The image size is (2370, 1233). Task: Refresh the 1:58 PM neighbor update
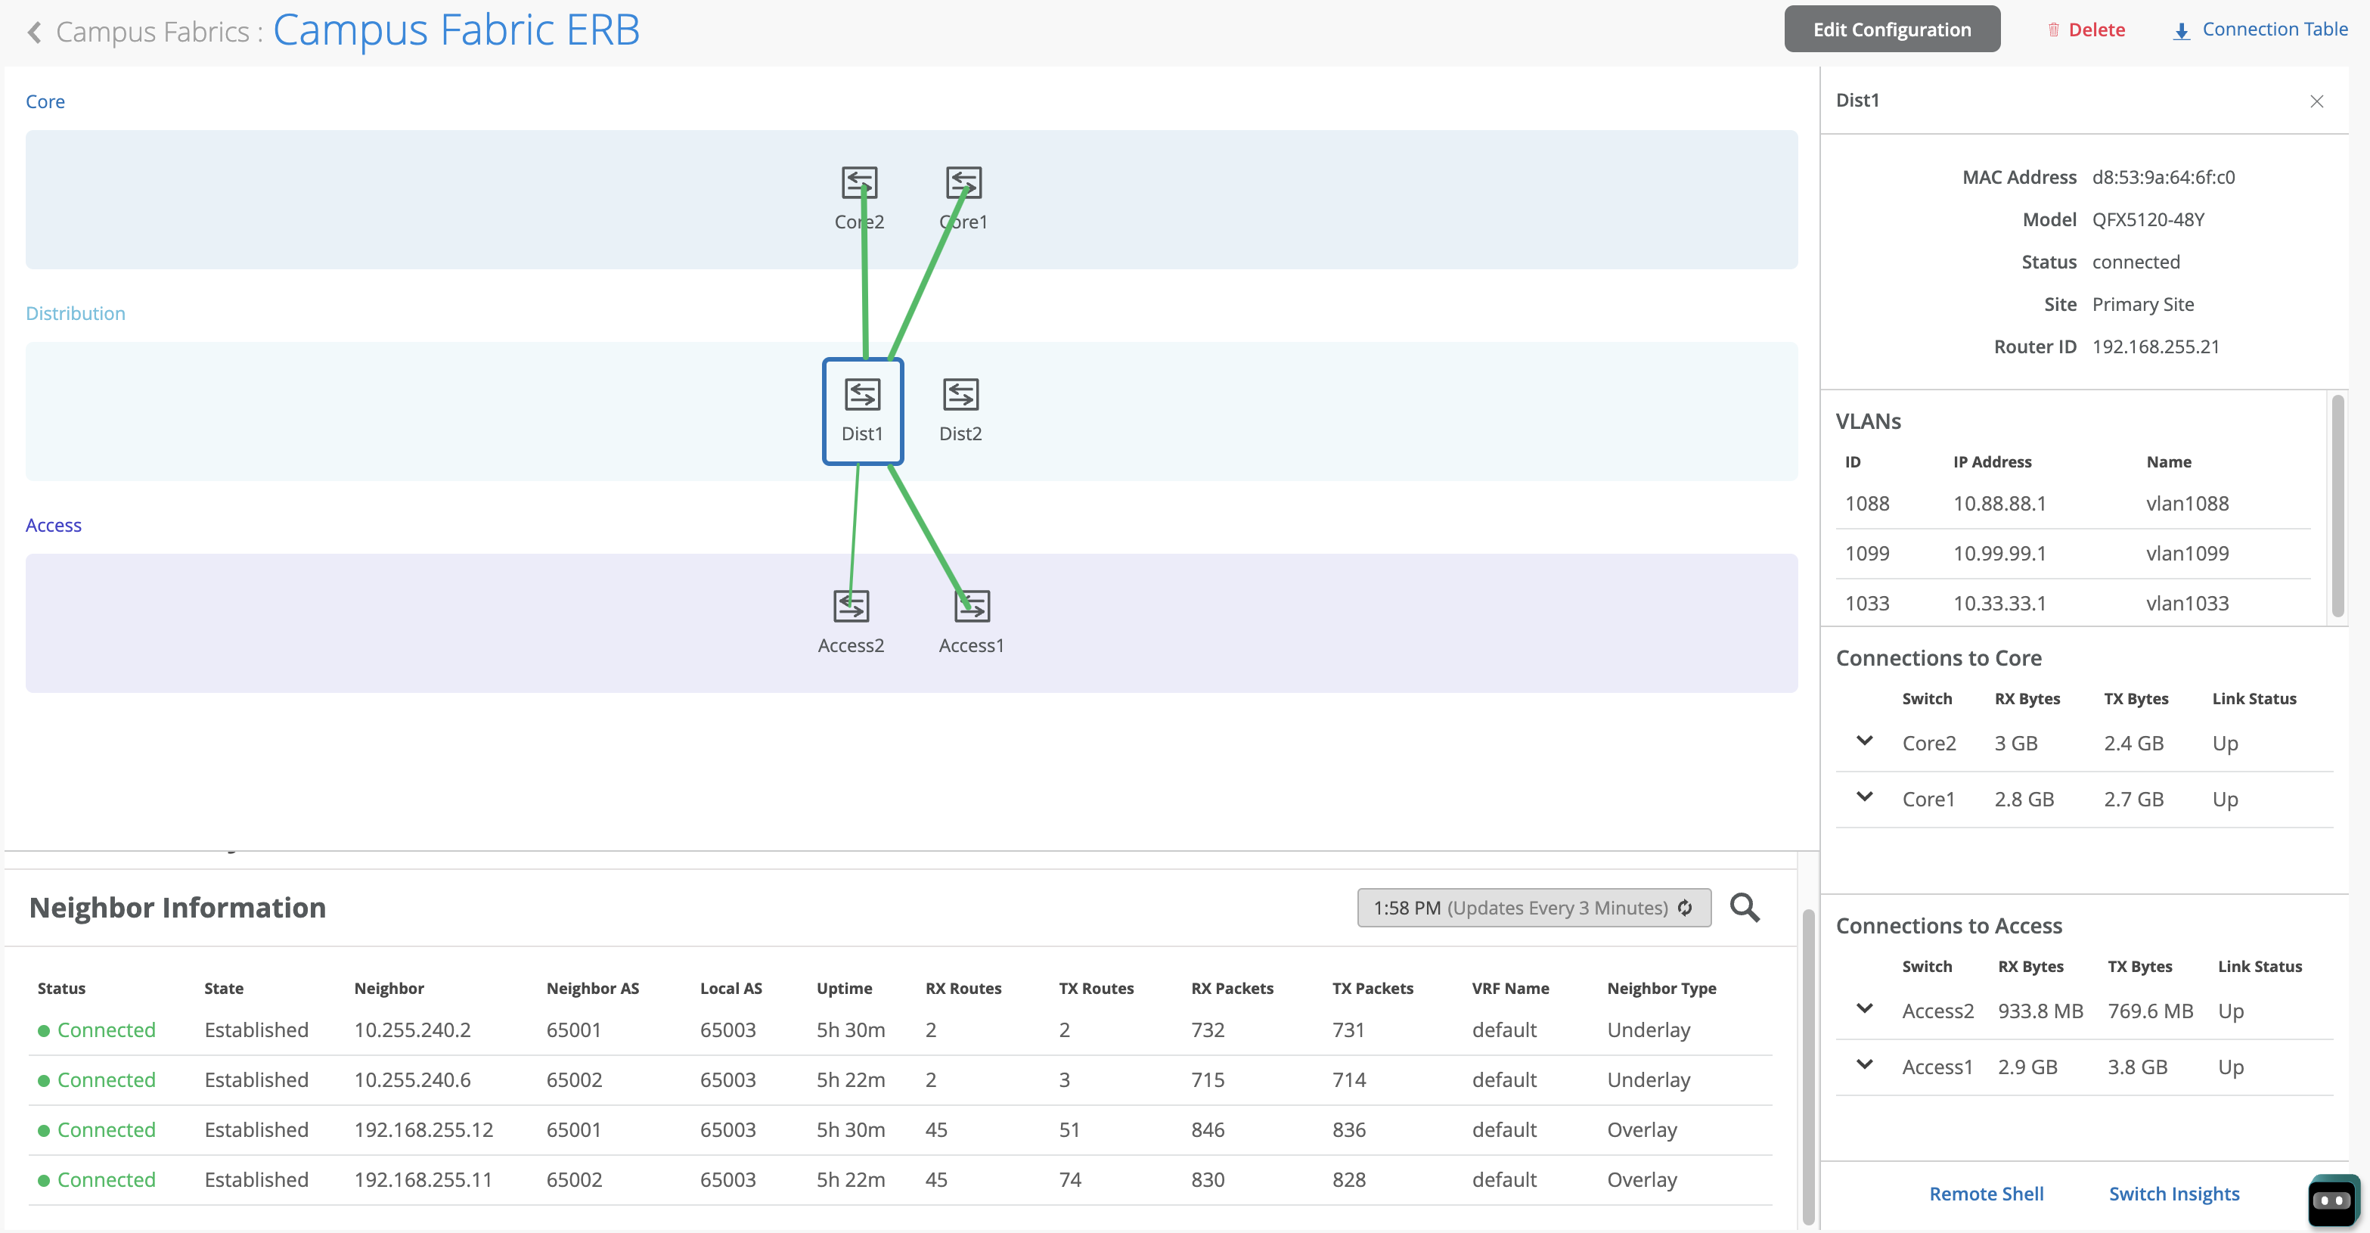[1685, 907]
